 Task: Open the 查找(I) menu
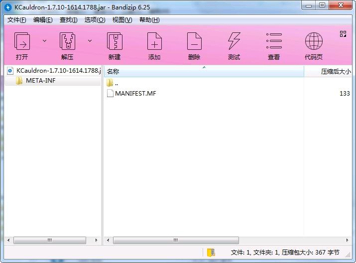click(x=68, y=20)
